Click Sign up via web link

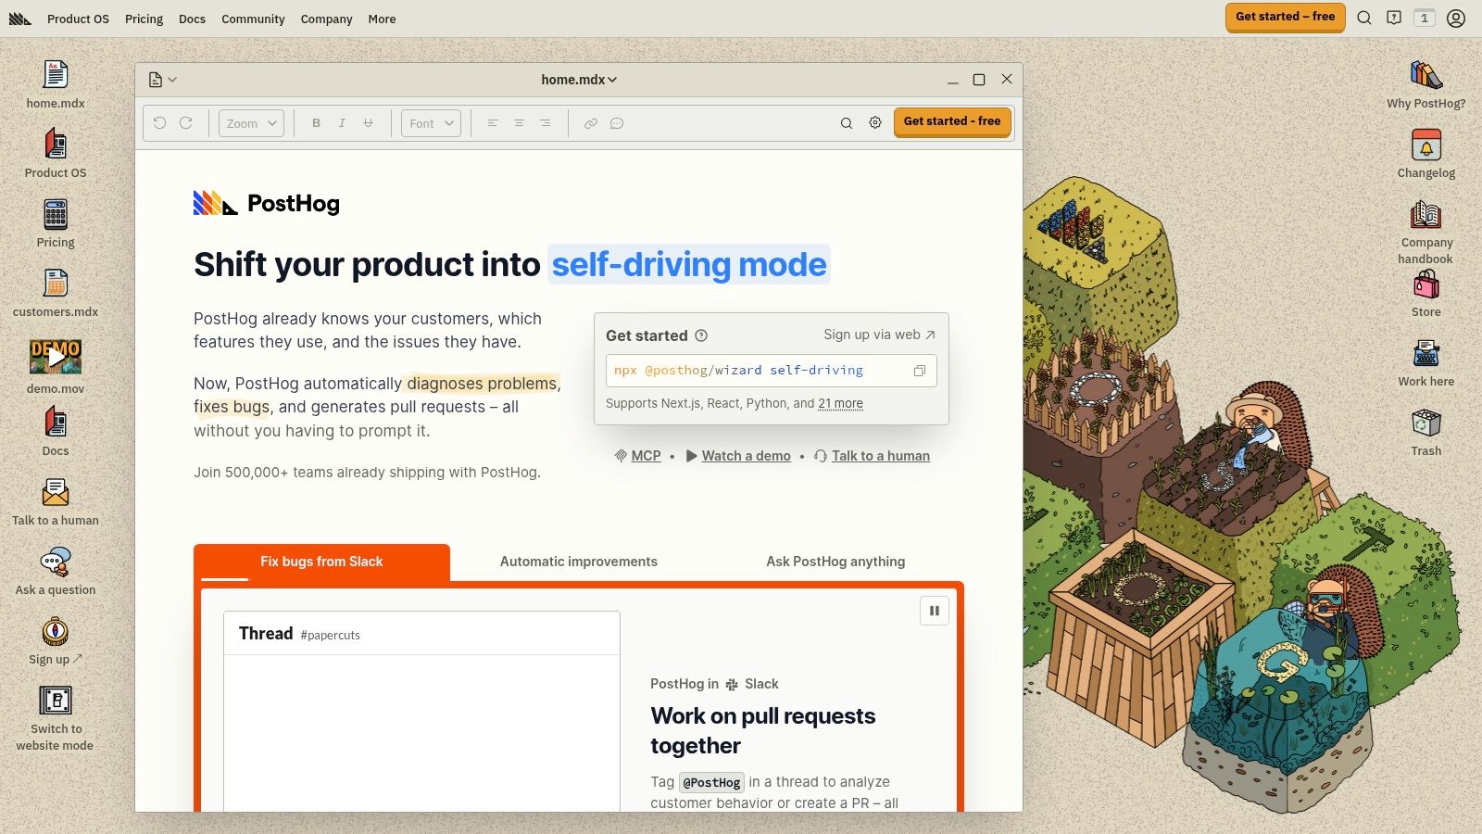point(880,335)
